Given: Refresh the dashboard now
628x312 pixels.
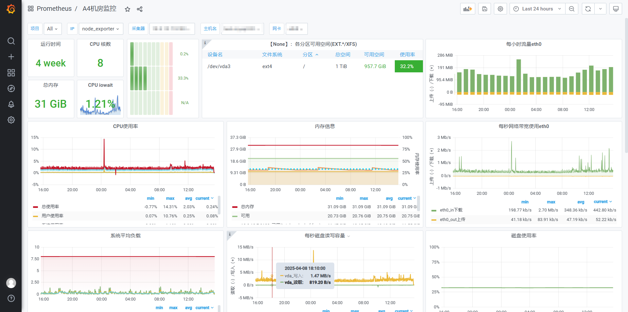Looking at the screenshot, I should [x=588, y=9].
